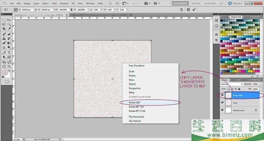Toggle relative positioning triangle for reference point
The image size is (264, 141).
click(x=36, y=10)
